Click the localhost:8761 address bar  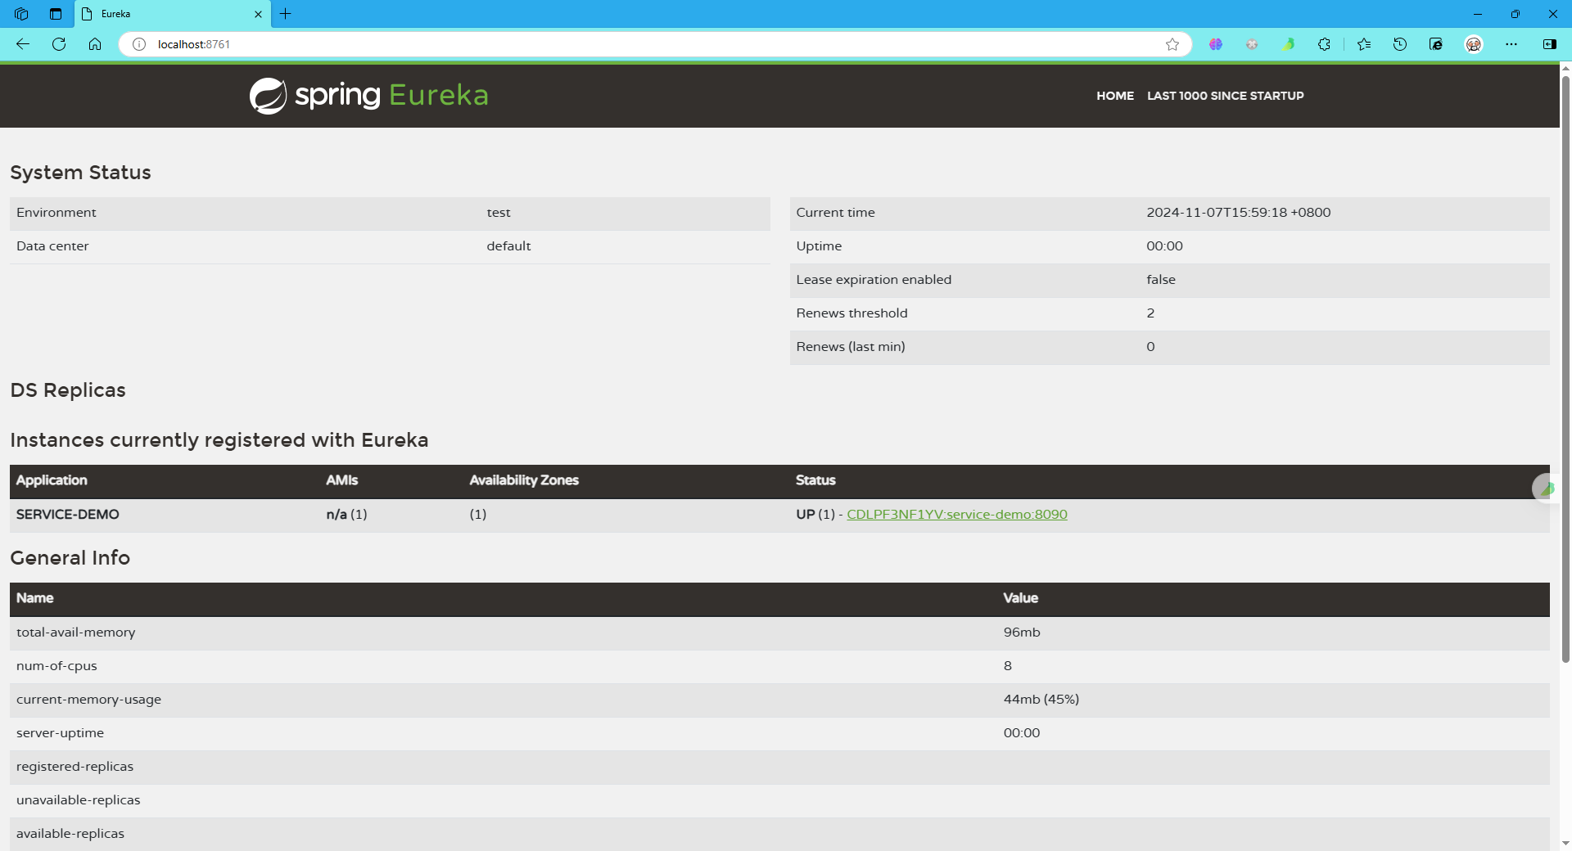click(655, 44)
